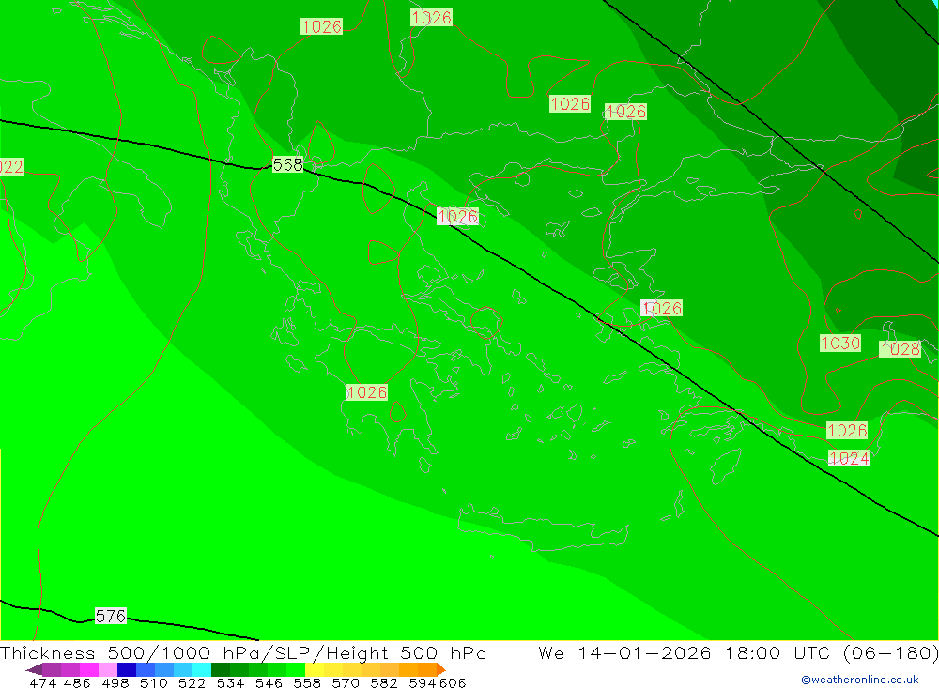The width and height of the screenshot is (939, 688).
Task: Click legend value 534
Action: click(x=231, y=682)
